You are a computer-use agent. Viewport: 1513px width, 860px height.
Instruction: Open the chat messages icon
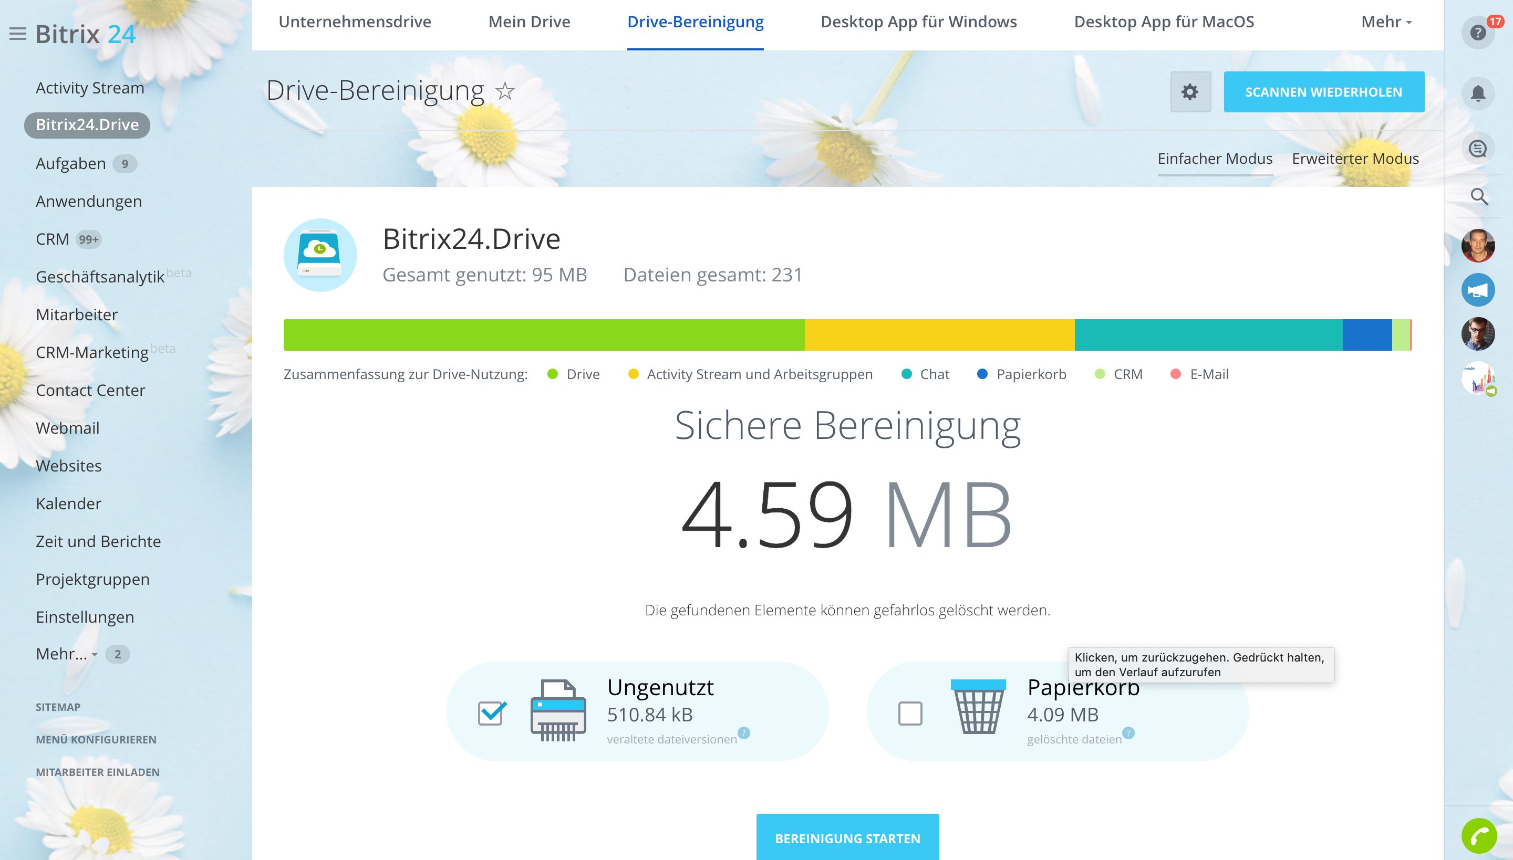point(1477,148)
